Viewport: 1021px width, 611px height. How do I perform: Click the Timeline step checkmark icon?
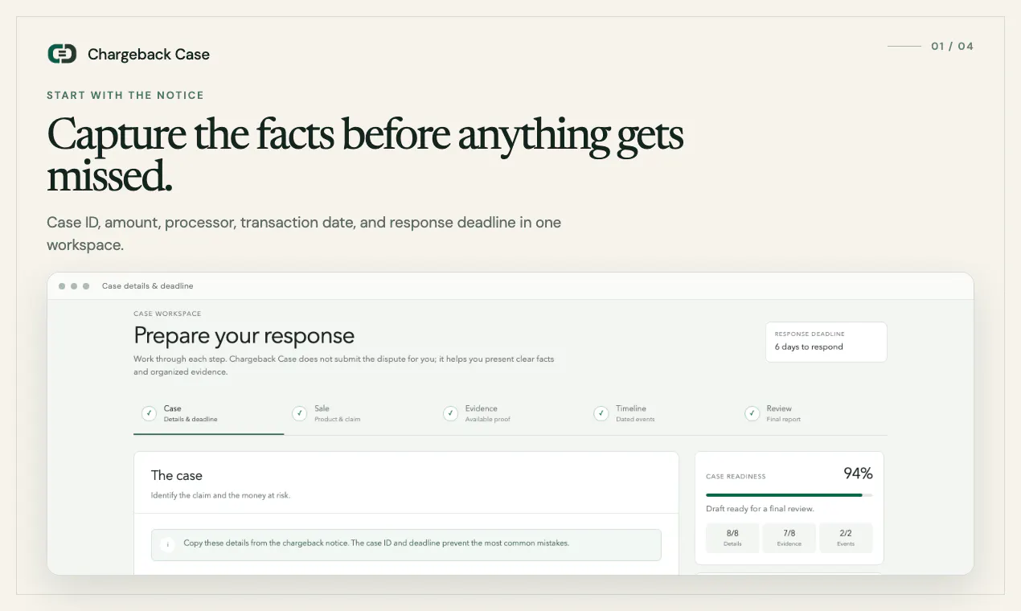tap(601, 413)
